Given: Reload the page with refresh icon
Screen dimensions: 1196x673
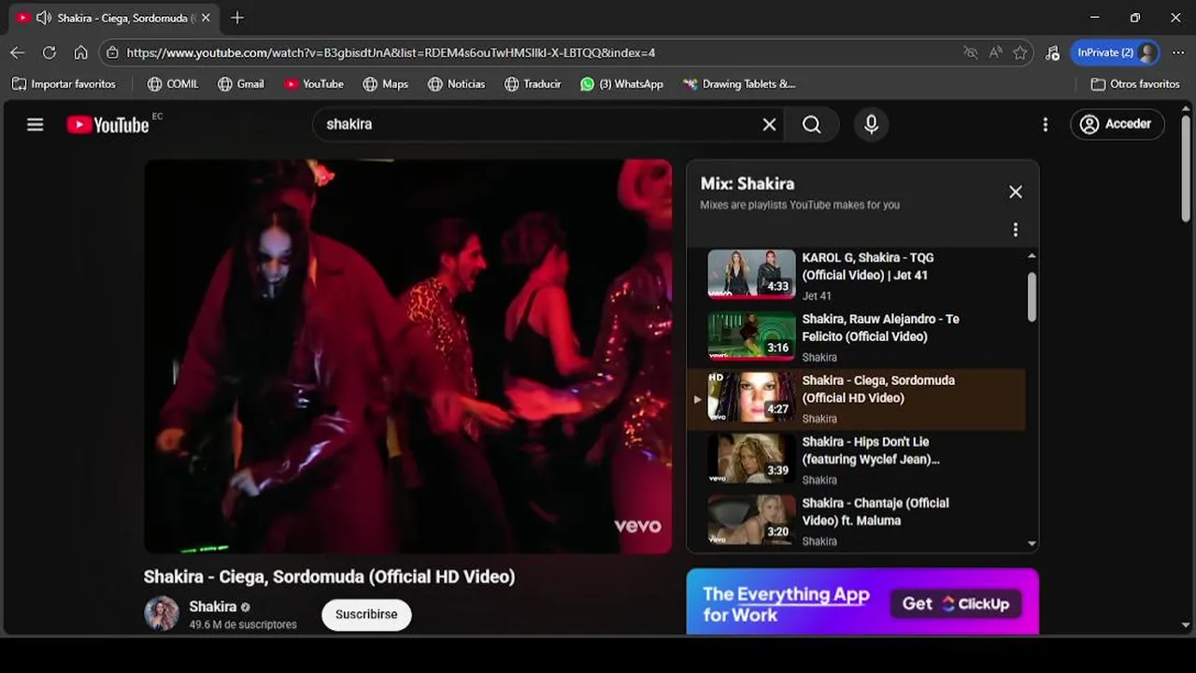Looking at the screenshot, I should (50, 52).
